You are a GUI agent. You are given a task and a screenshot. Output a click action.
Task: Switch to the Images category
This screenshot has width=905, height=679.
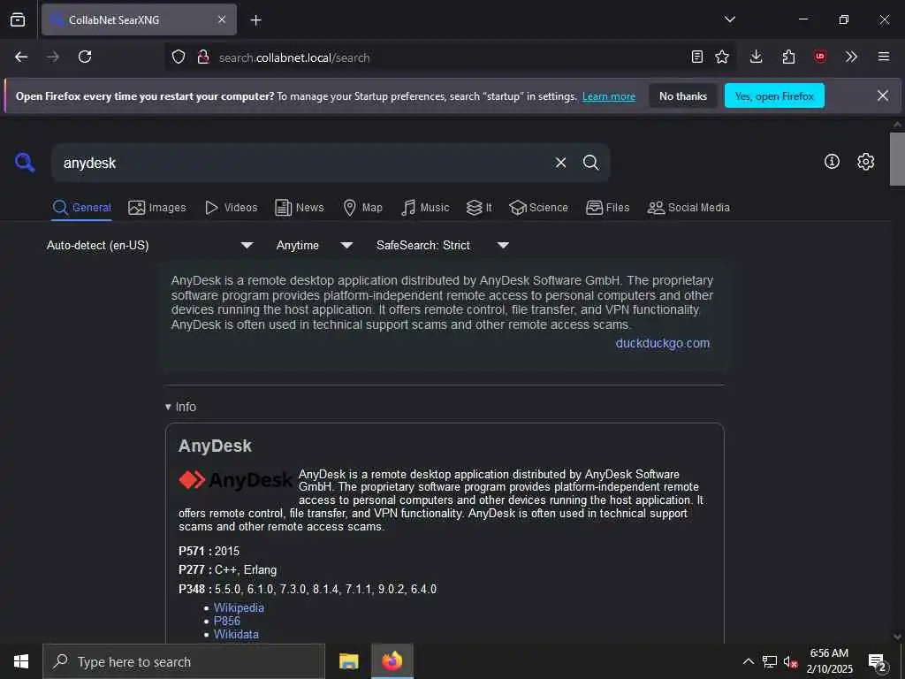pyautogui.click(x=157, y=207)
